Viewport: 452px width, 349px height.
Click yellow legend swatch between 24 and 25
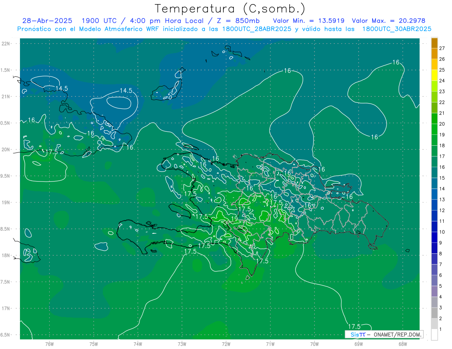coord(434,75)
